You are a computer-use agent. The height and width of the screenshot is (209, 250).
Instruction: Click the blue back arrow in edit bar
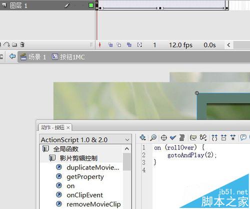(12, 56)
